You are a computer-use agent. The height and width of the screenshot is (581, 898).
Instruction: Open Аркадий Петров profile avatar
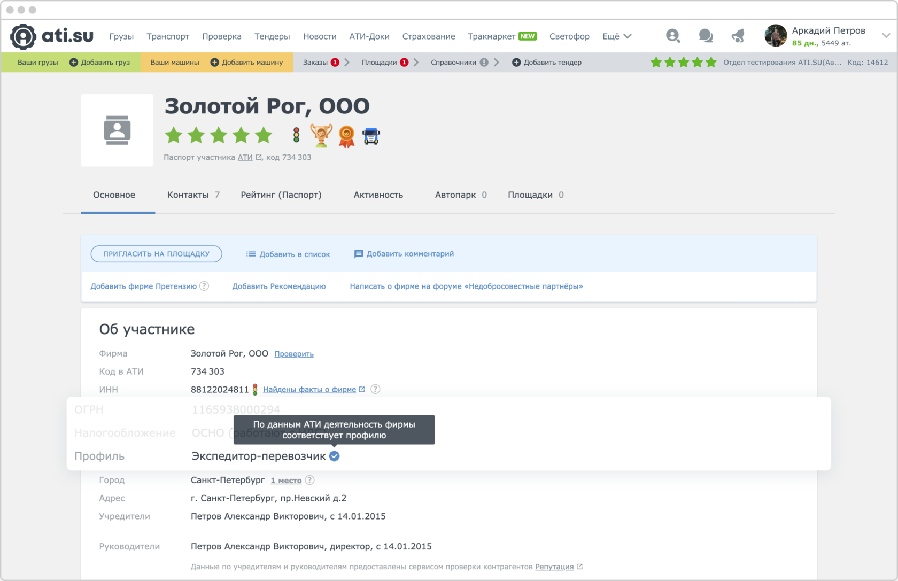[776, 36]
